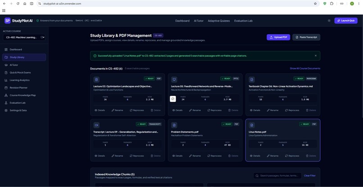Click the search passages input field

pyautogui.click(x=277, y=176)
